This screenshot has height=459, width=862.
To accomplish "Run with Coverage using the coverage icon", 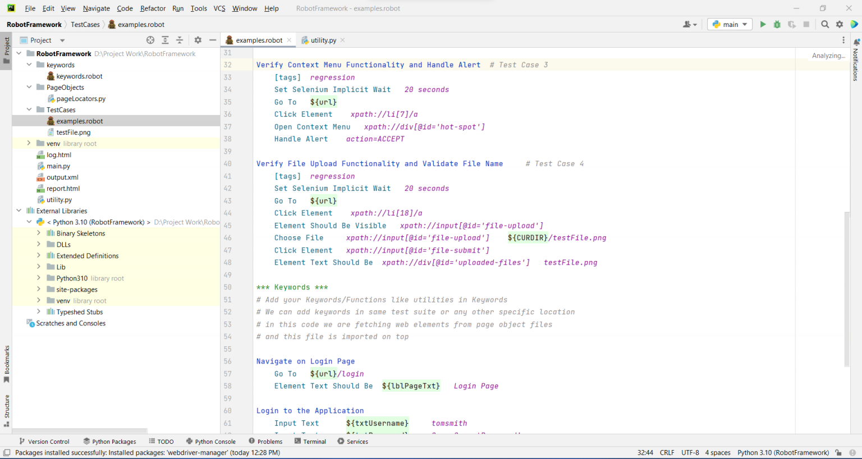I will coord(791,24).
